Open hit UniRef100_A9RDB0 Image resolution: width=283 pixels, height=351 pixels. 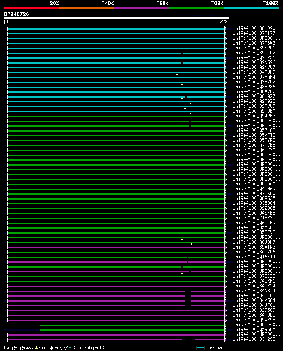pos(254,111)
